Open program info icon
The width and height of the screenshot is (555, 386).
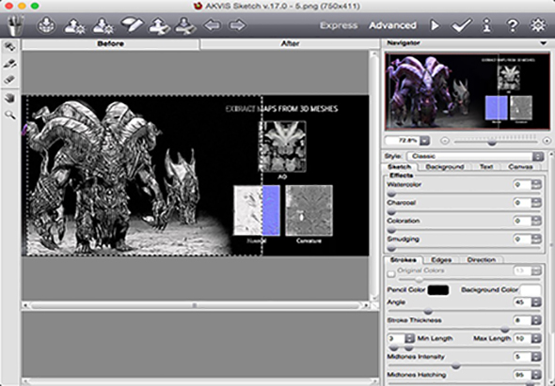487,25
